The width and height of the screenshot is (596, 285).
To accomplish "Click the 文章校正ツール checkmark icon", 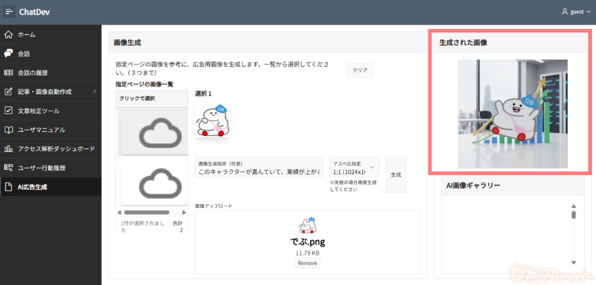I will coord(9,111).
